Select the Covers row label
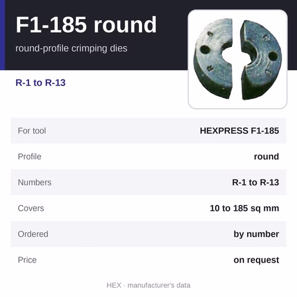Screen dimensions: 297x297 click(x=31, y=208)
